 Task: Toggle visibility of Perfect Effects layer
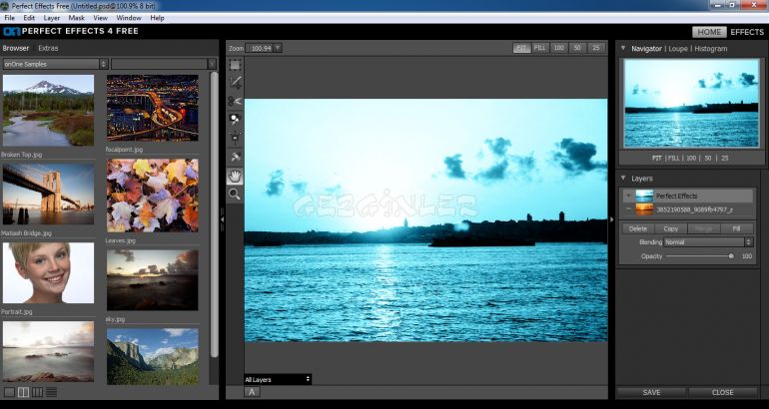pyautogui.click(x=627, y=197)
